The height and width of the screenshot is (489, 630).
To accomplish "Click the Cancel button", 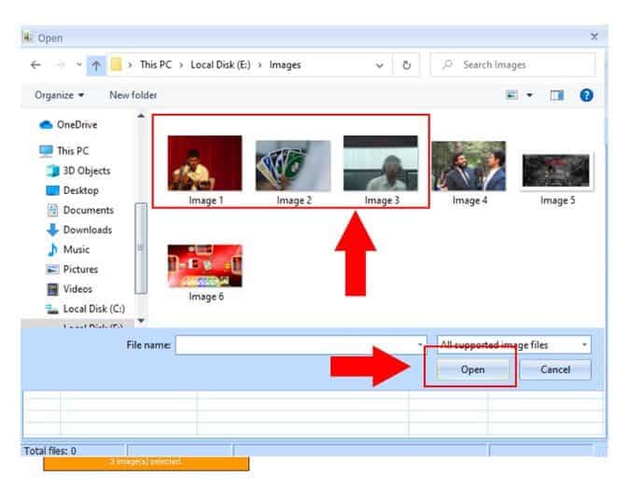I will (x=554, y=370).
